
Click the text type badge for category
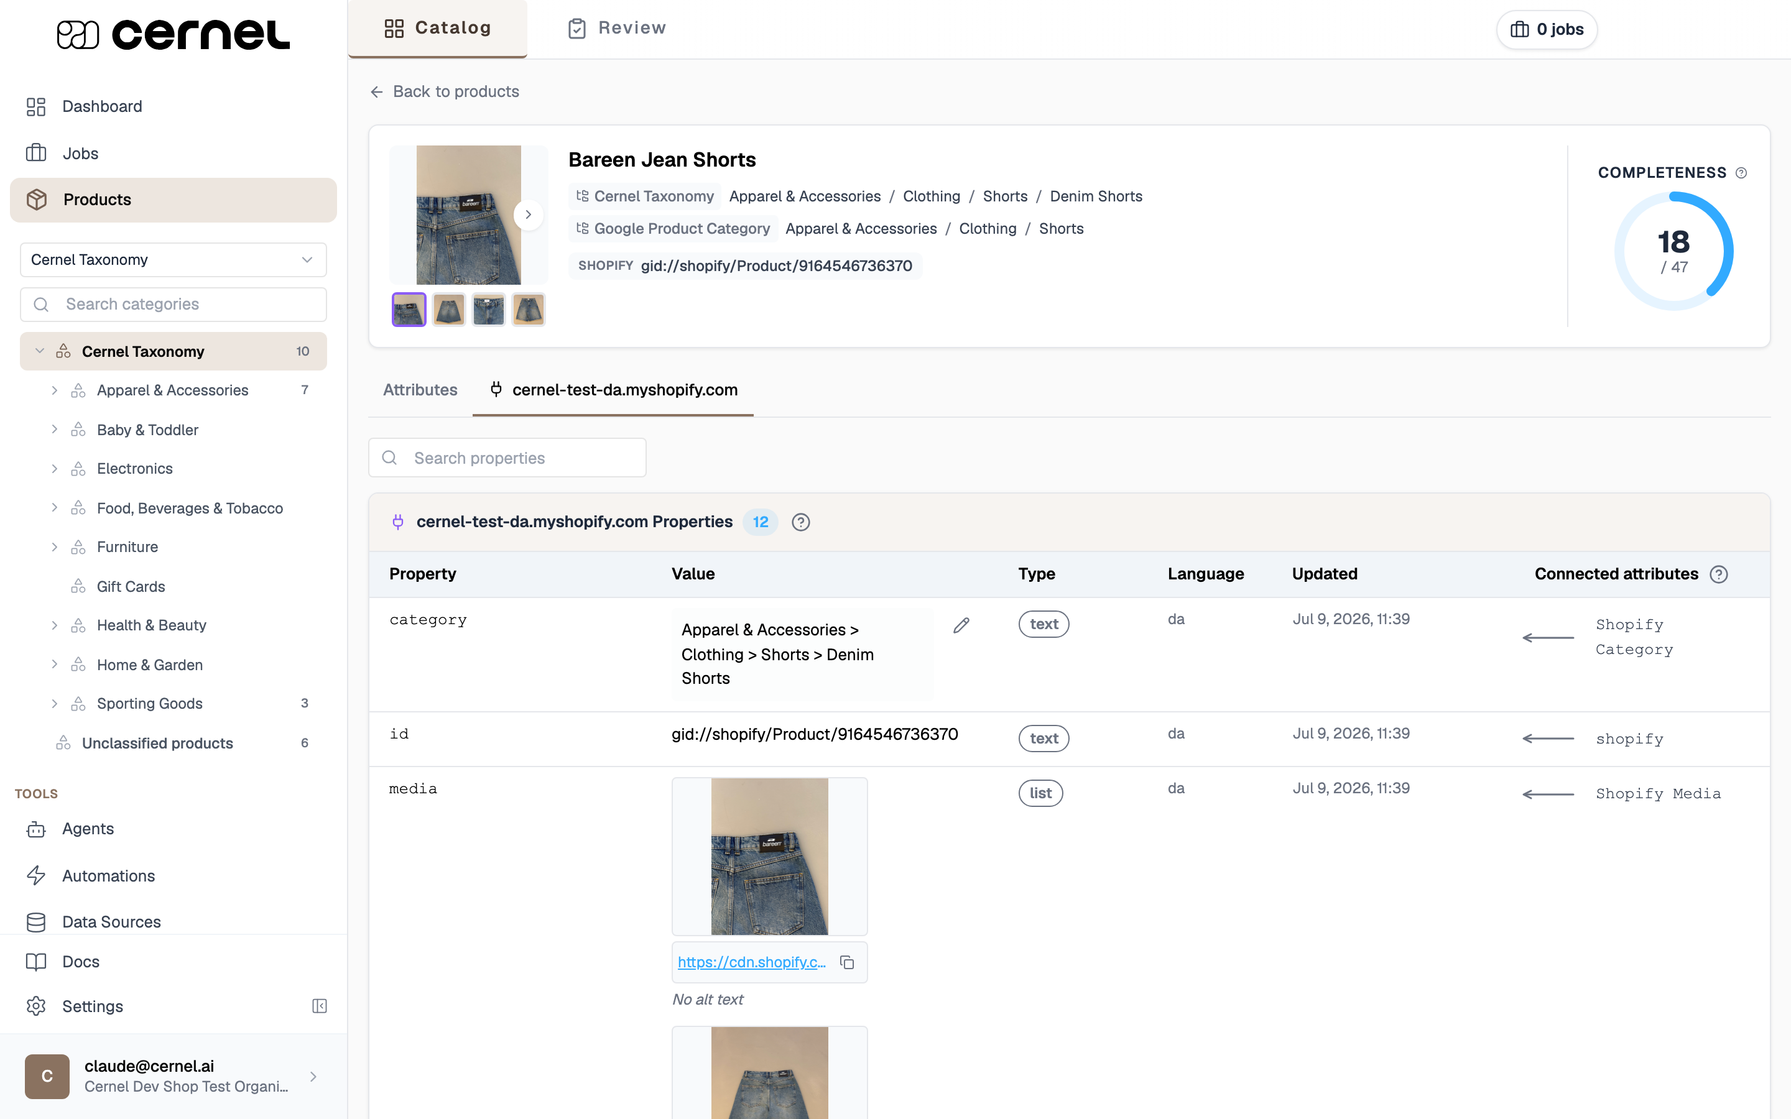pos(1044,624)
